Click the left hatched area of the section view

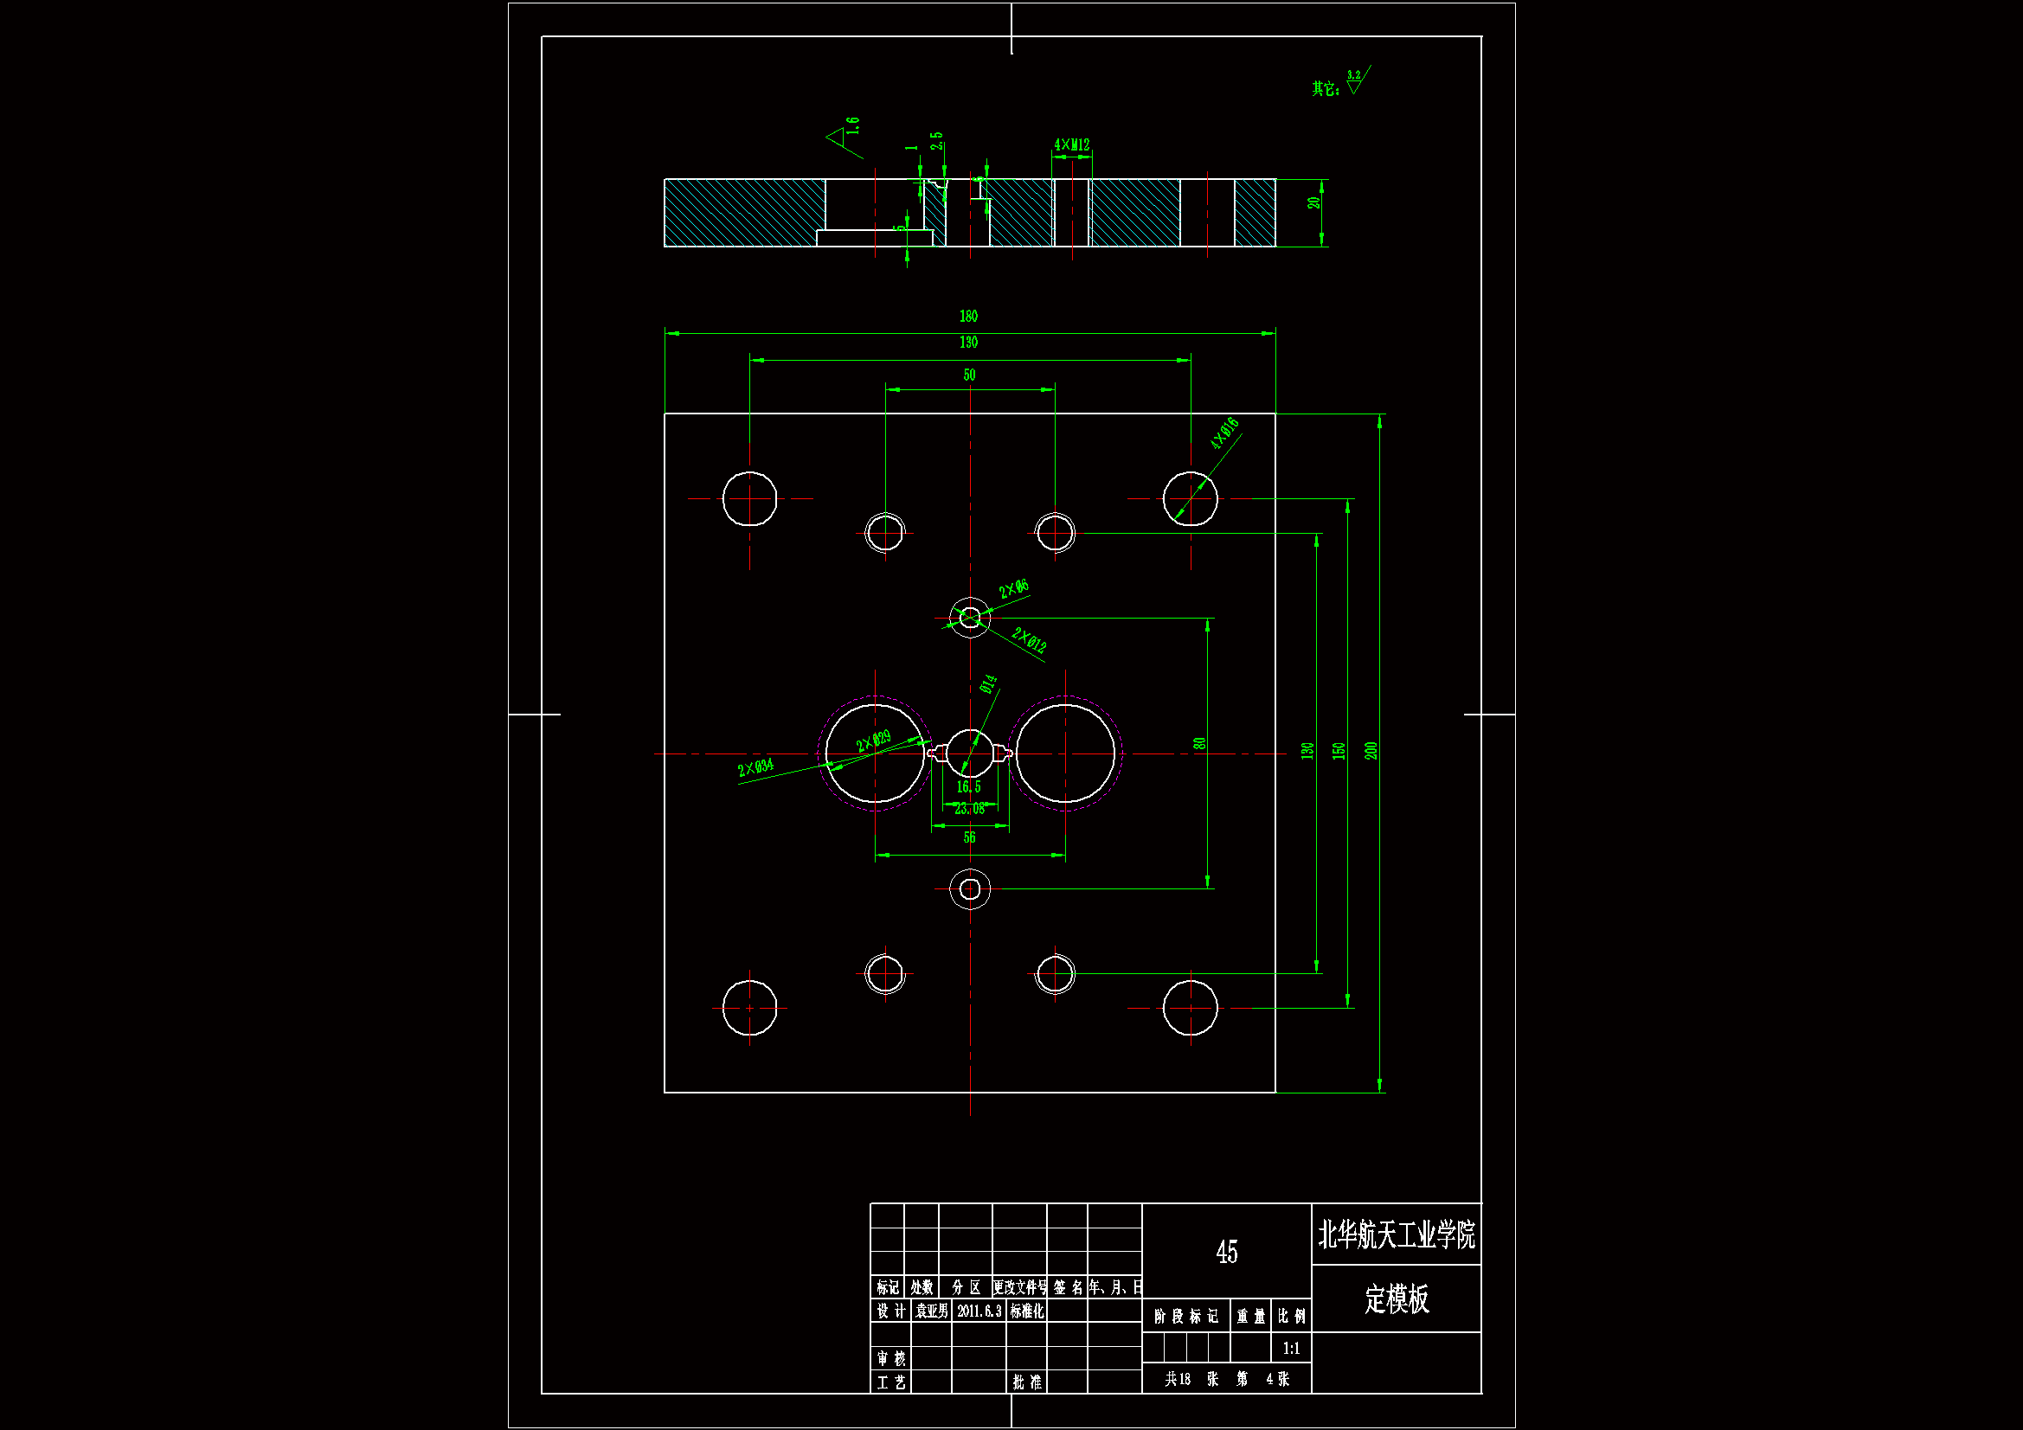743,212
